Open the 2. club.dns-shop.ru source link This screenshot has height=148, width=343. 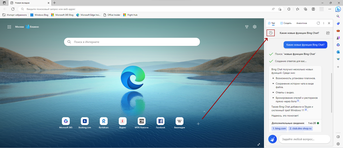tap(301, 128)
